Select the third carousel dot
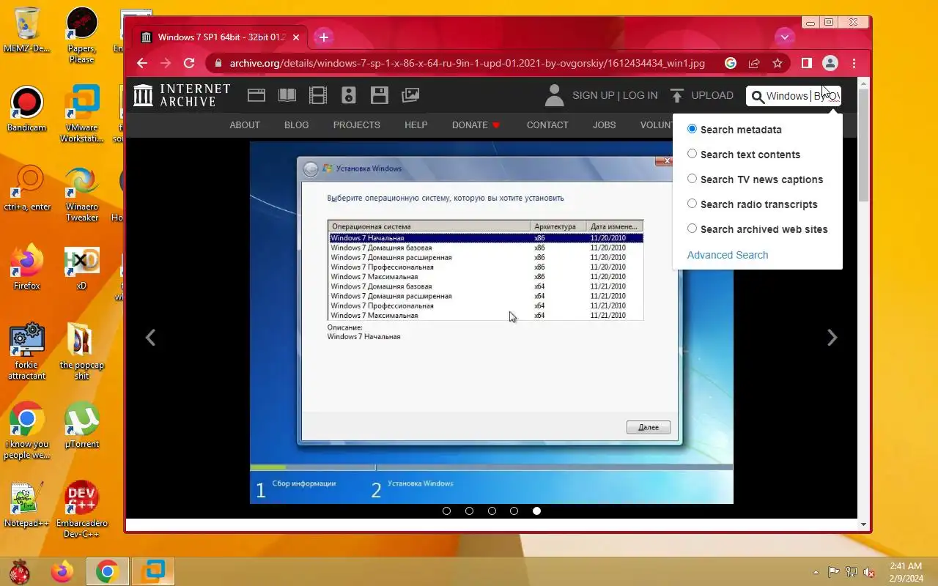The image size is (938, 586). (x=492, y=511)
